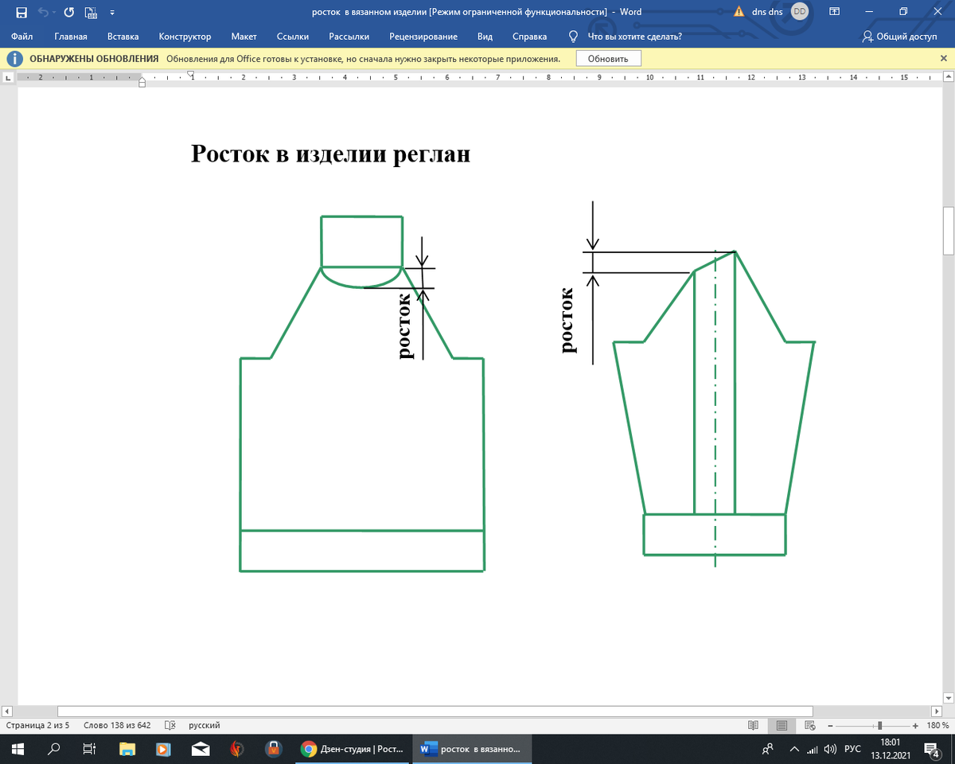Viewport: 955px width, 764px height.
Task: Click the left indent marker on ruler
Action: 142,83
